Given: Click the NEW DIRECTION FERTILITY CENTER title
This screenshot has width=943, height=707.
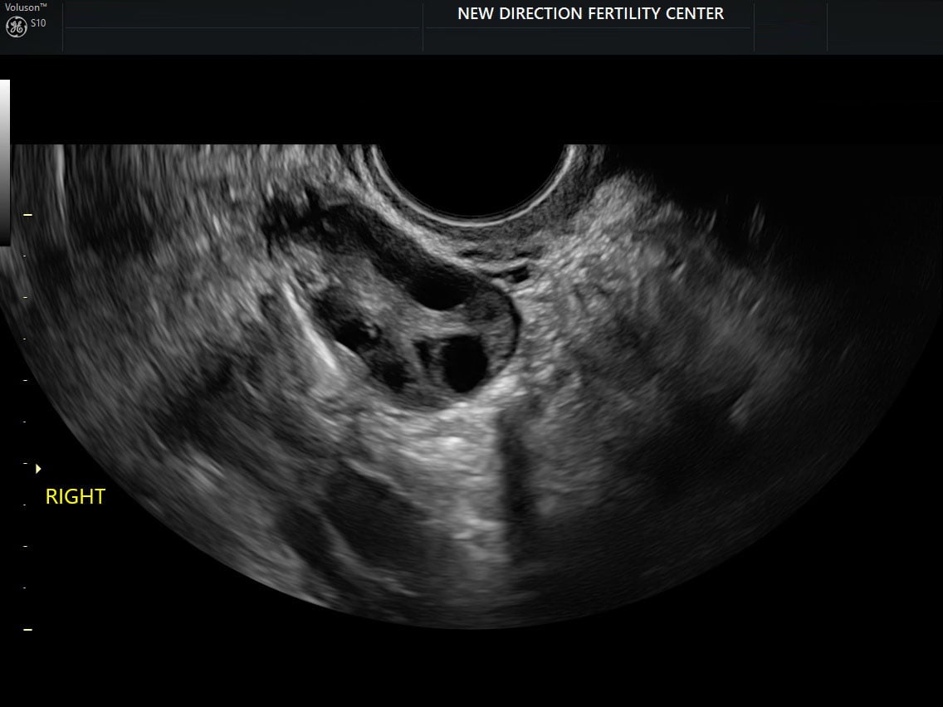Looking at the screenshot, I should click(x=590, y=14).
